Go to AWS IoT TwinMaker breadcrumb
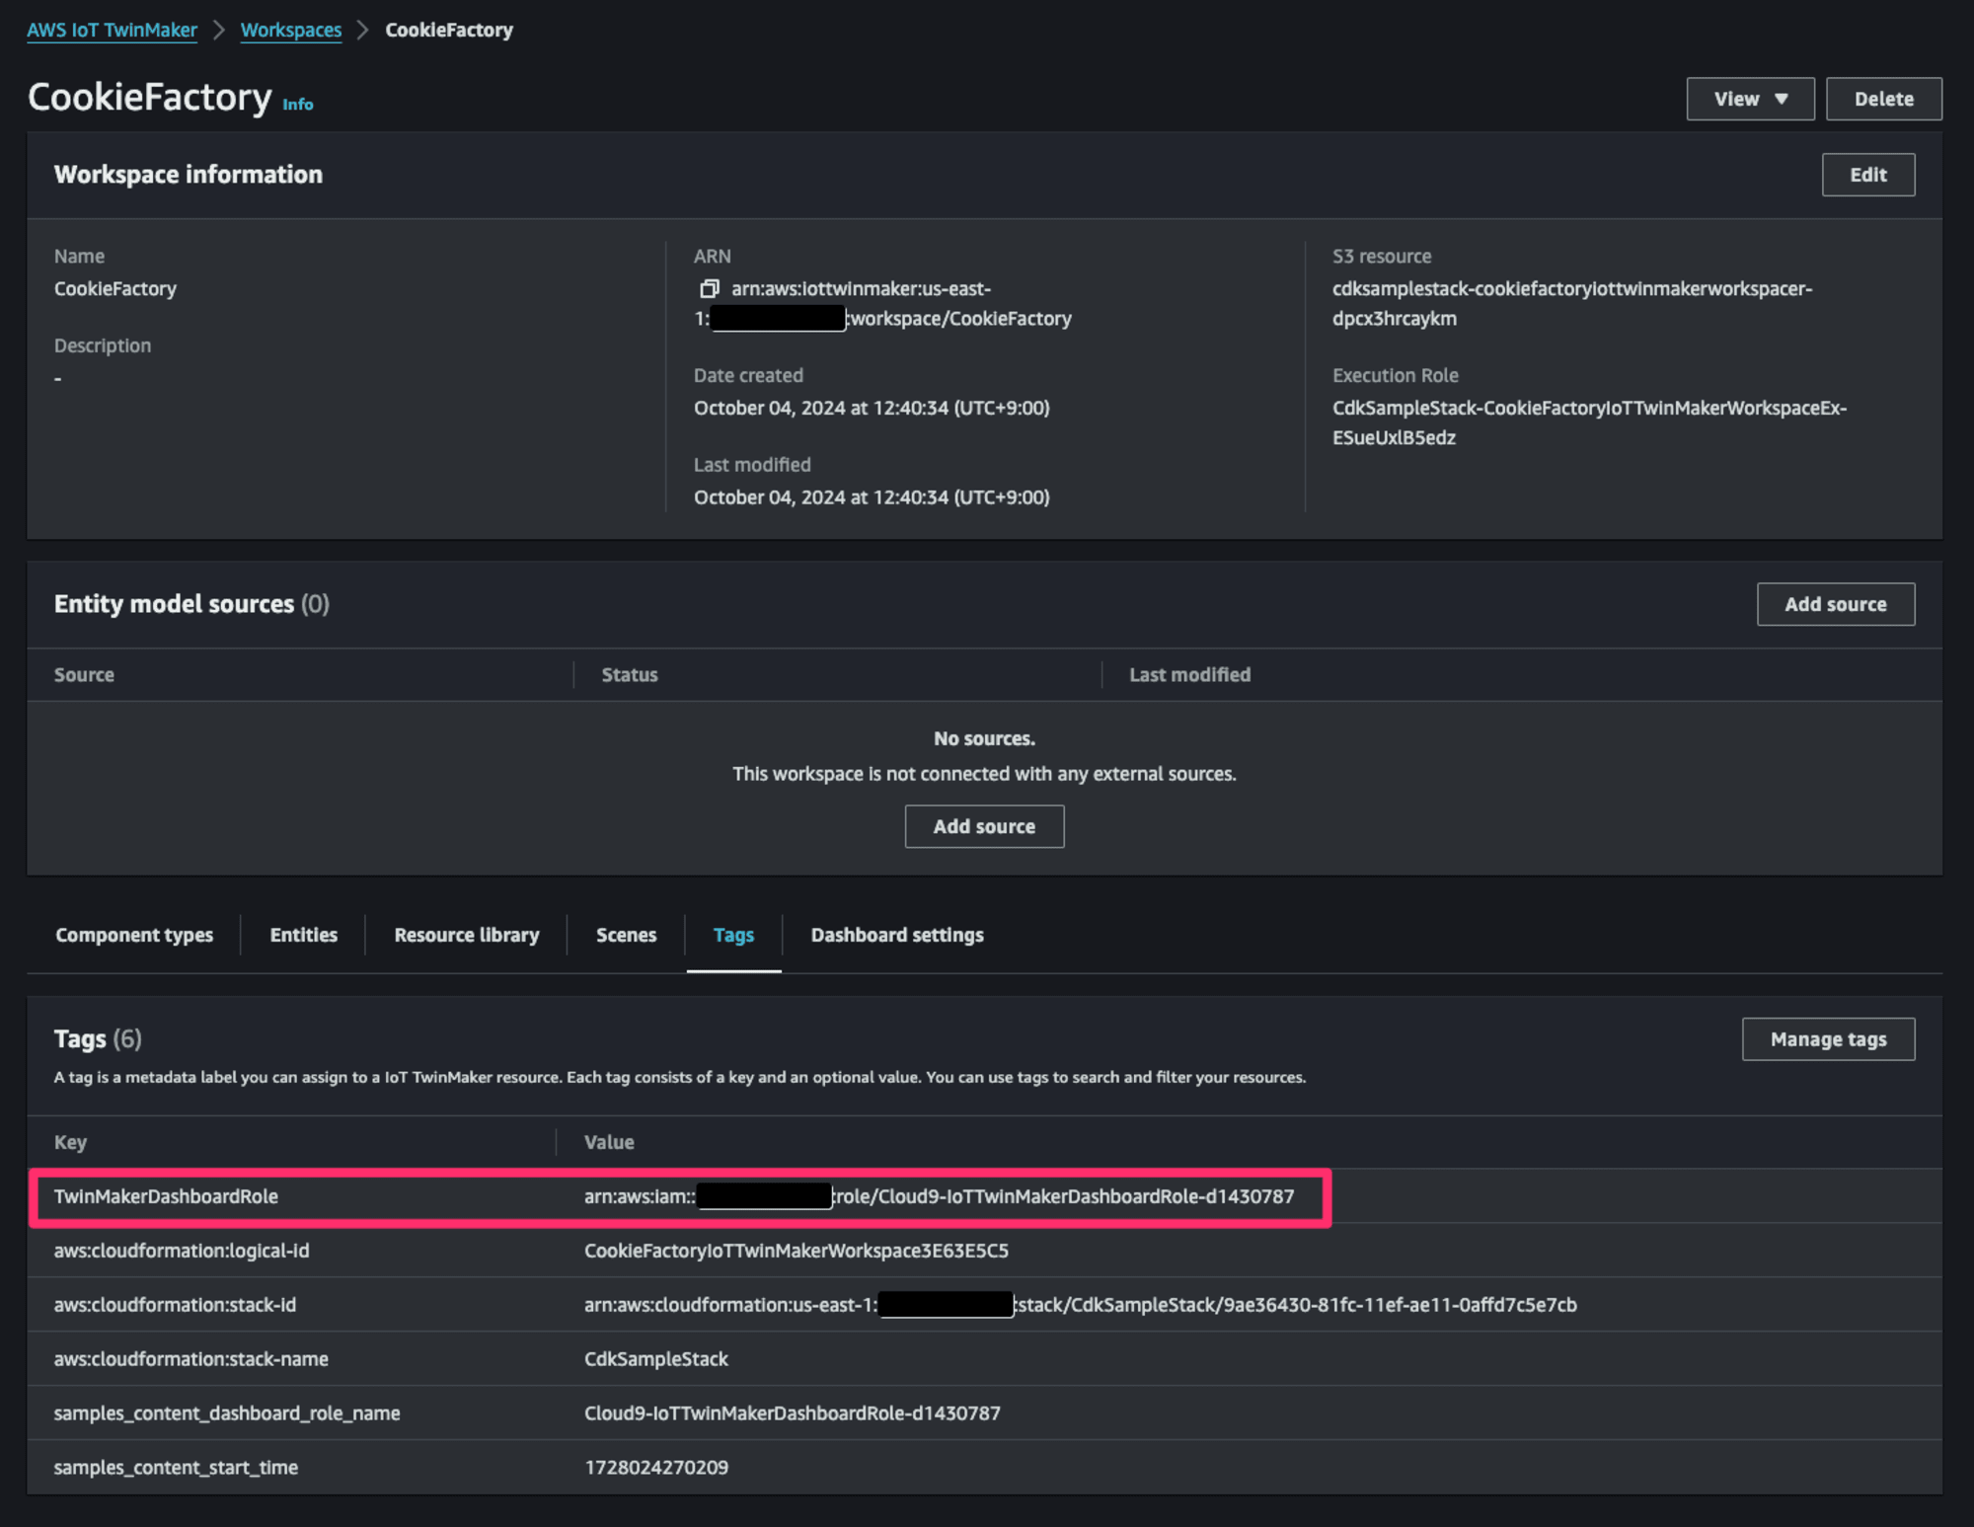The height and width of the screenshot is (1527, 1974). point(112,30)
